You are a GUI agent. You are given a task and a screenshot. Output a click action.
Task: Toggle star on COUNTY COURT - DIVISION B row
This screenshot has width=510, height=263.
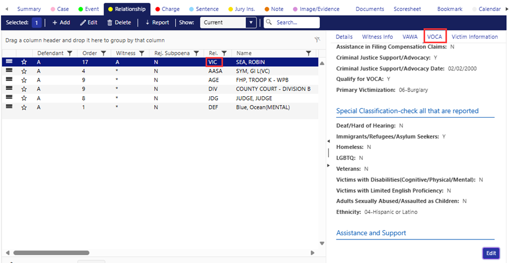point(24,89)
